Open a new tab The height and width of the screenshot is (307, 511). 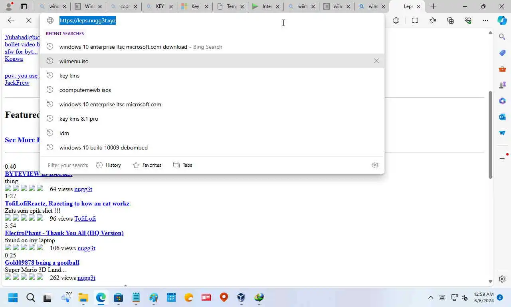[x=433, y=6]
